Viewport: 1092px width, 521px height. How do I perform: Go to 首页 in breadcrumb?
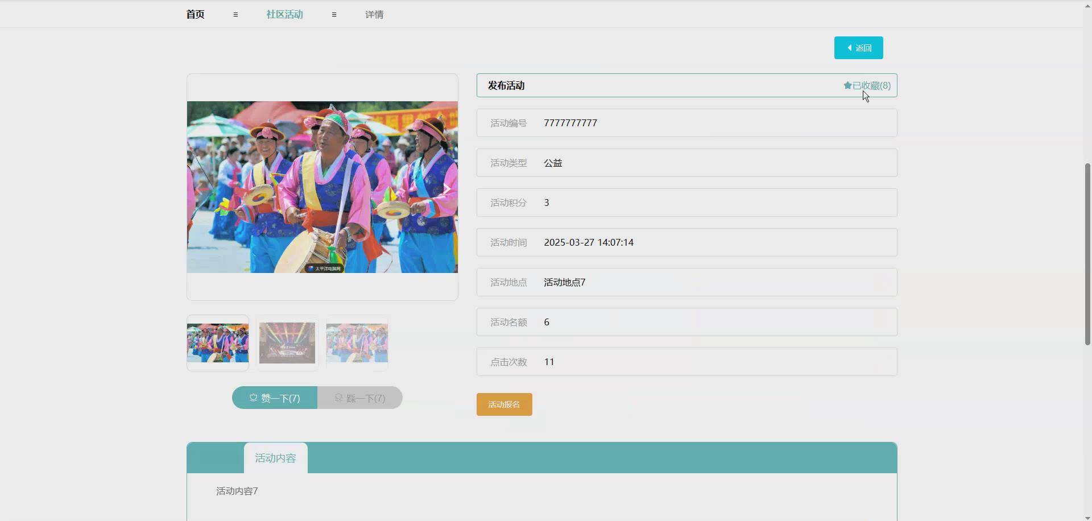tap(195, 14)
